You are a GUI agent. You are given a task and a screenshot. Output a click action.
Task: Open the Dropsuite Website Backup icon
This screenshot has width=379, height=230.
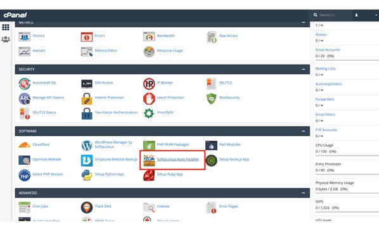click(x=87, y=160)
